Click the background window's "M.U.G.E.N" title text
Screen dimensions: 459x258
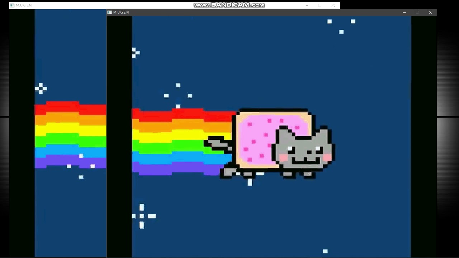(x=24, y=5)
